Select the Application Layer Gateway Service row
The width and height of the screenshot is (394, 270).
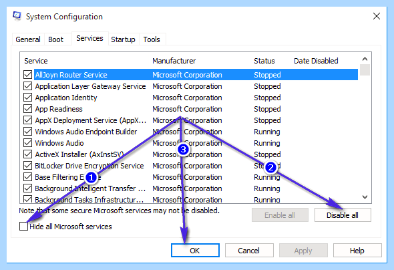click(191, 86)
